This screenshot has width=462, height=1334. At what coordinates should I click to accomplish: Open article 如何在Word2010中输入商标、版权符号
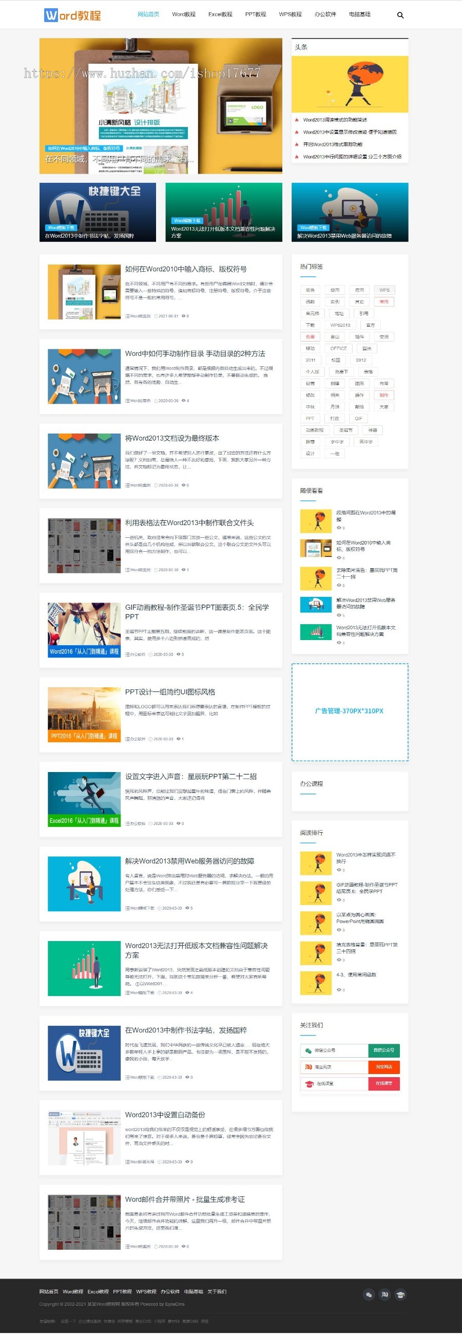(186, 269)
